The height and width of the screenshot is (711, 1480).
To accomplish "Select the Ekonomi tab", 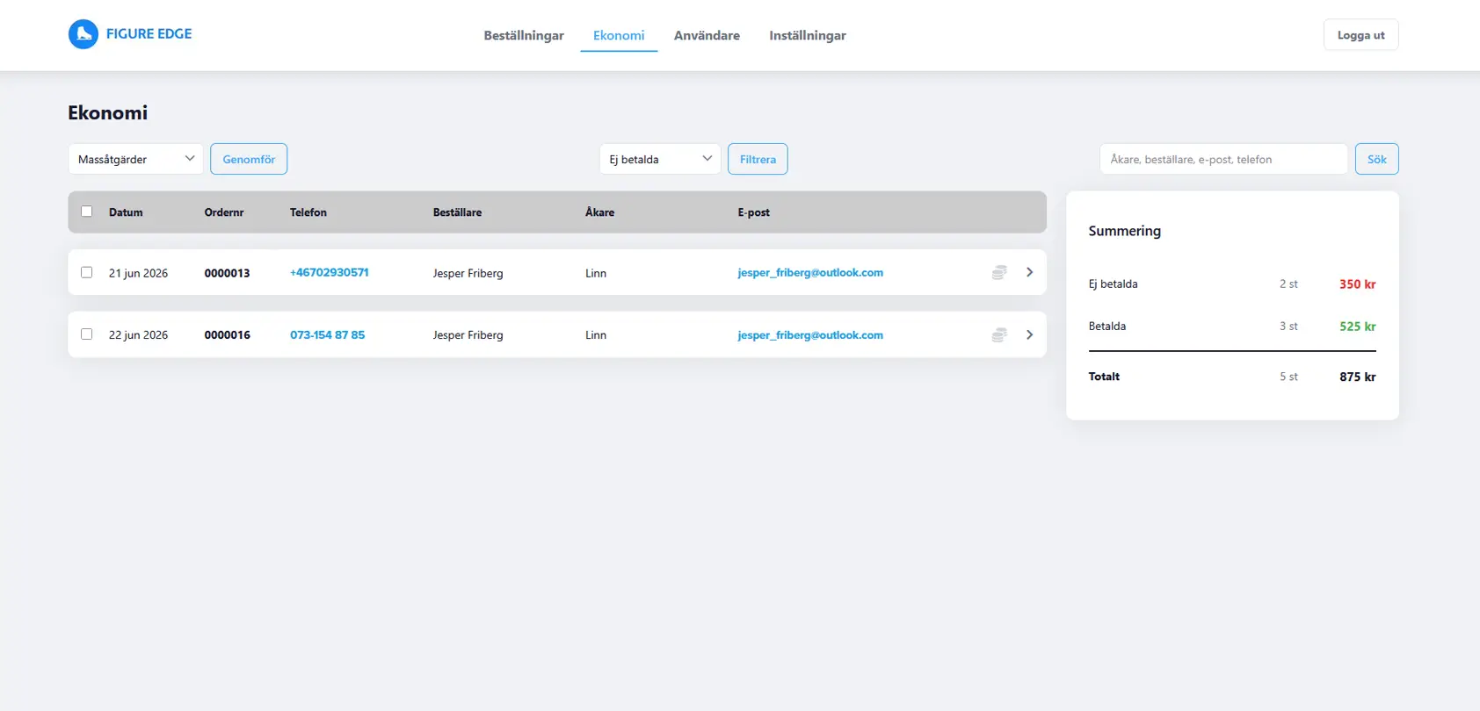I will pyautogui.click(x=619, y=35).
